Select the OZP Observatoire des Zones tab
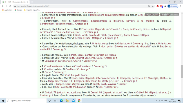 pyautogui.click(x=15, y=2)
